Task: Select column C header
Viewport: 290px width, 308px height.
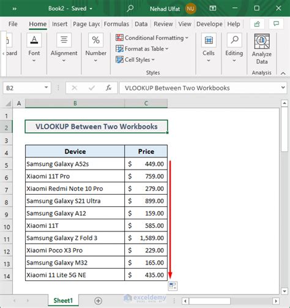Action: point(146,103)
